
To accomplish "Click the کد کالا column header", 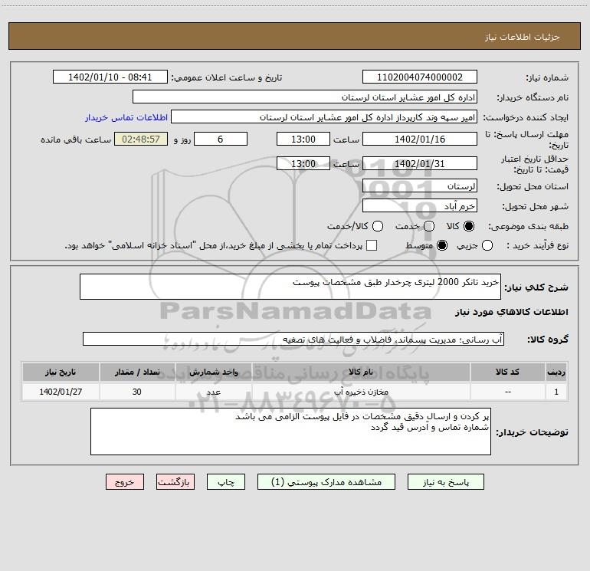I will click(507, 372).
